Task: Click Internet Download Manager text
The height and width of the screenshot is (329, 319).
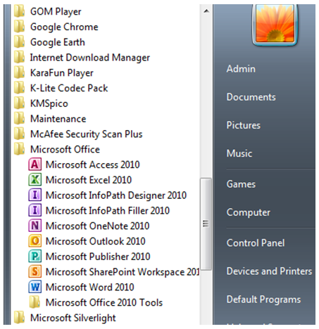Action: pos(90,58)
